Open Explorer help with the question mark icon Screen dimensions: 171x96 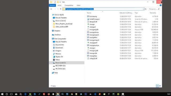pos(161,5)
